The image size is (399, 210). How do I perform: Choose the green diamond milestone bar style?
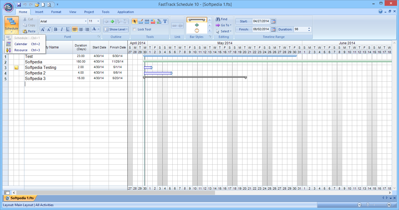(x=197, y=25)
